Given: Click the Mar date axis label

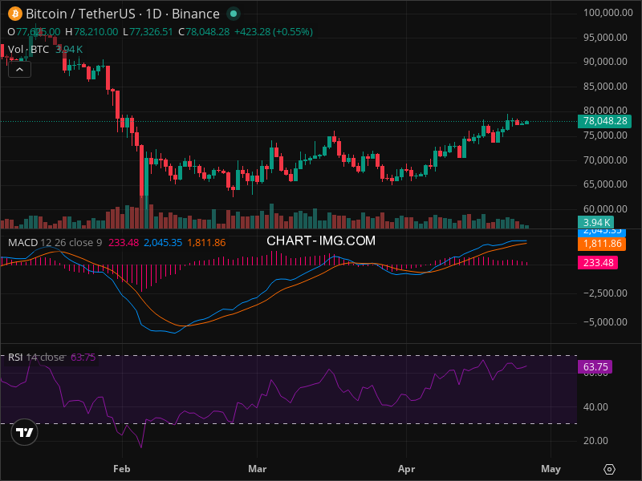Looking at the screenshot, I should coord(257,469).
